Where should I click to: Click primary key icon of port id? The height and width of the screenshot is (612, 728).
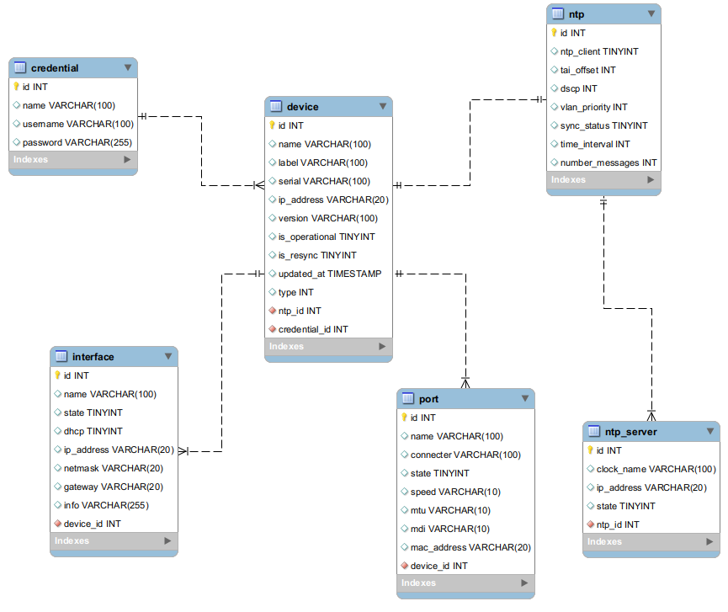click(x=404, y=417)
